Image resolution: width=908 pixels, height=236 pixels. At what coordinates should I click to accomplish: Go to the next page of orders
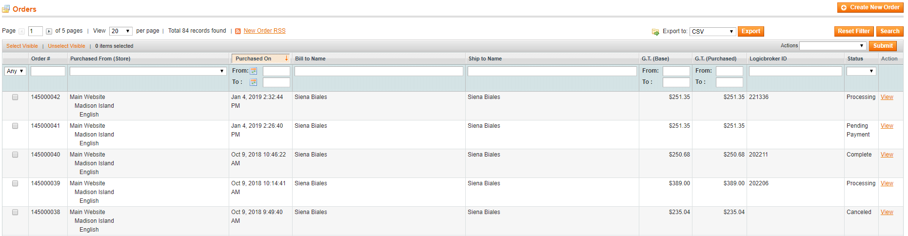click(x=49, y=31)
